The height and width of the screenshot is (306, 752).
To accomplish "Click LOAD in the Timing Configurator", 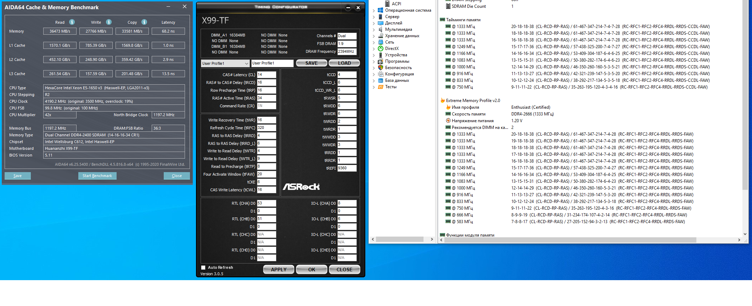I will 344,63.
